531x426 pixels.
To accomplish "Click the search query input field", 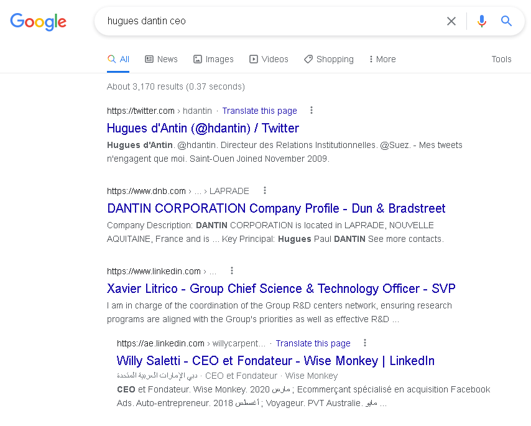I will [267, 21].
